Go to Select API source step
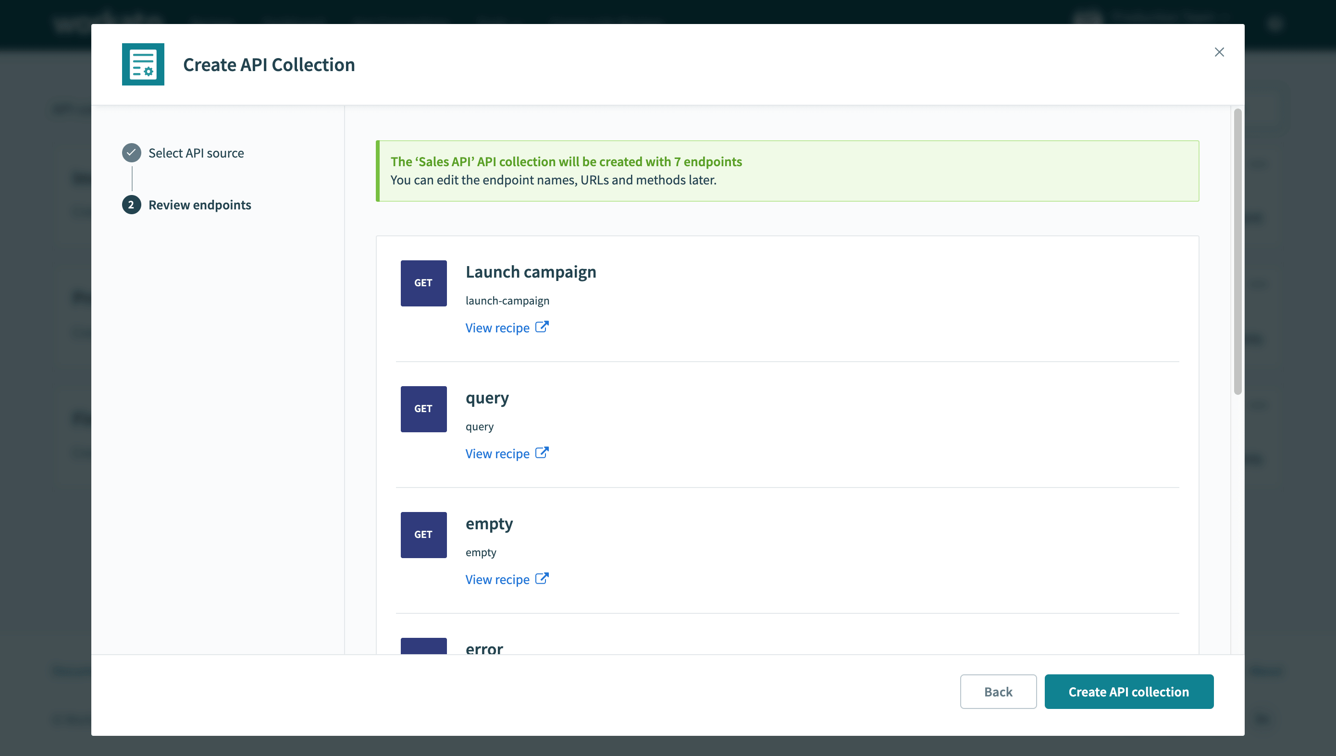Image resolution: width=1336 pixels, height=756 pixels. 196,153
